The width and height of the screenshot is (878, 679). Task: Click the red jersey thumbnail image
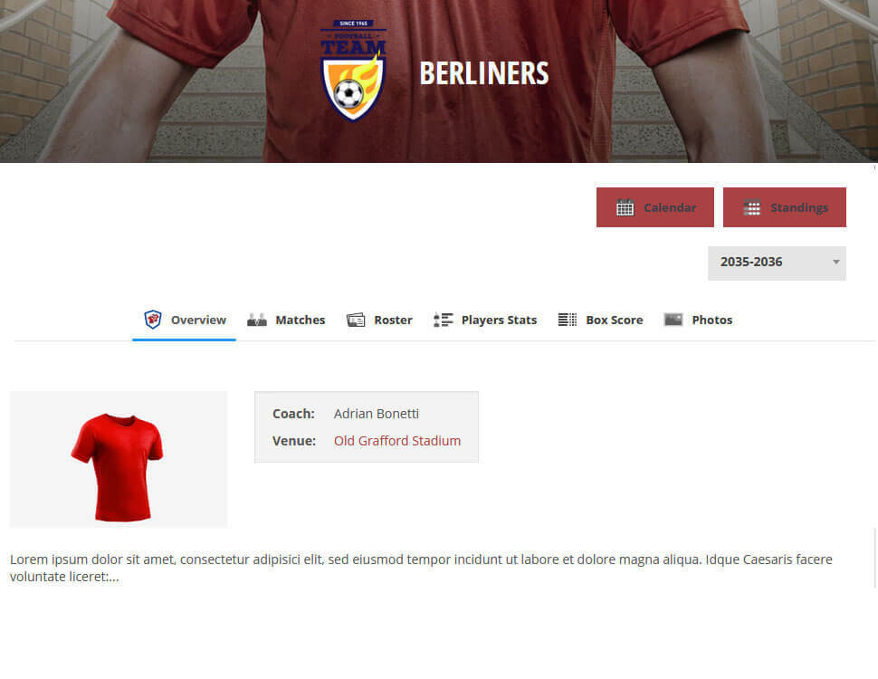(x=119, y=459)
